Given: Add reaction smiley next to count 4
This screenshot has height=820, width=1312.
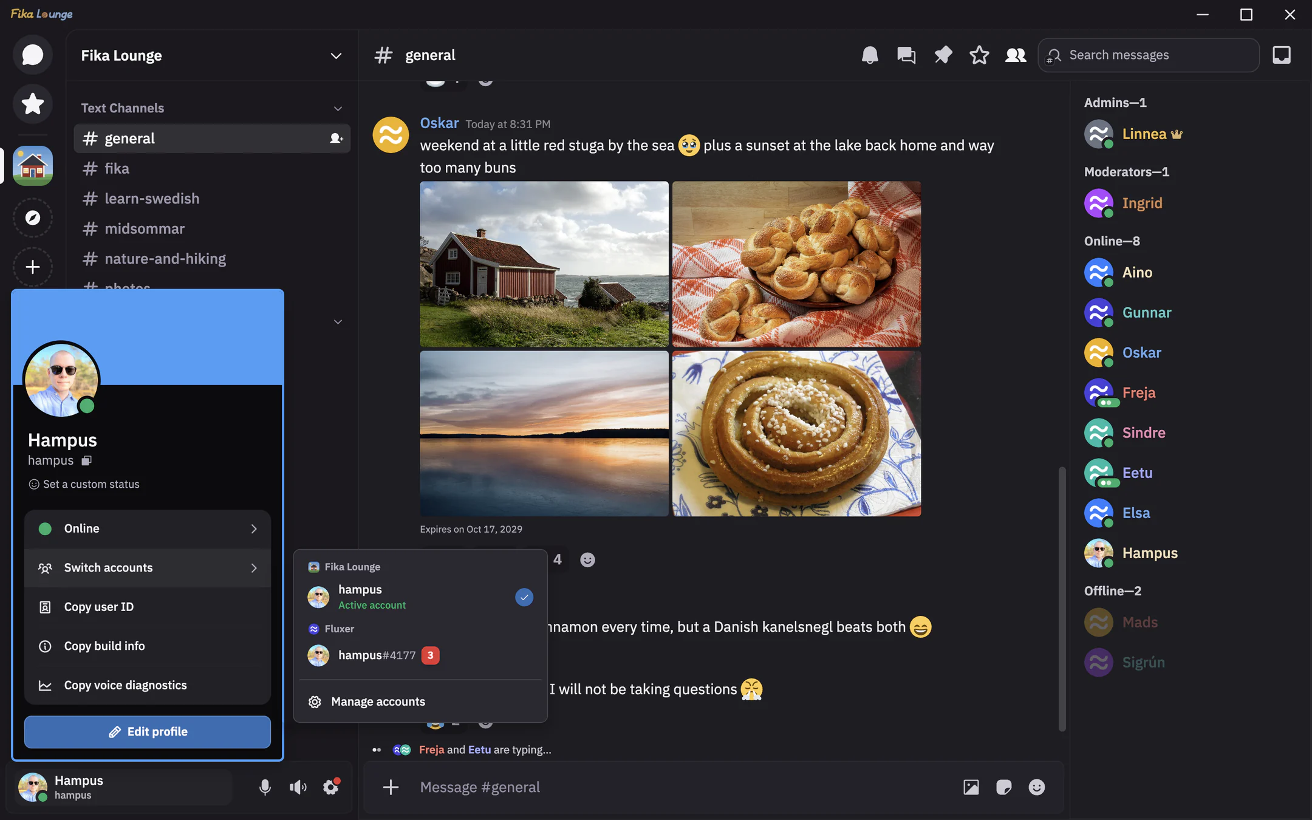Looking at the screenshot, I should pyautogui.click(x=587, y=559).
